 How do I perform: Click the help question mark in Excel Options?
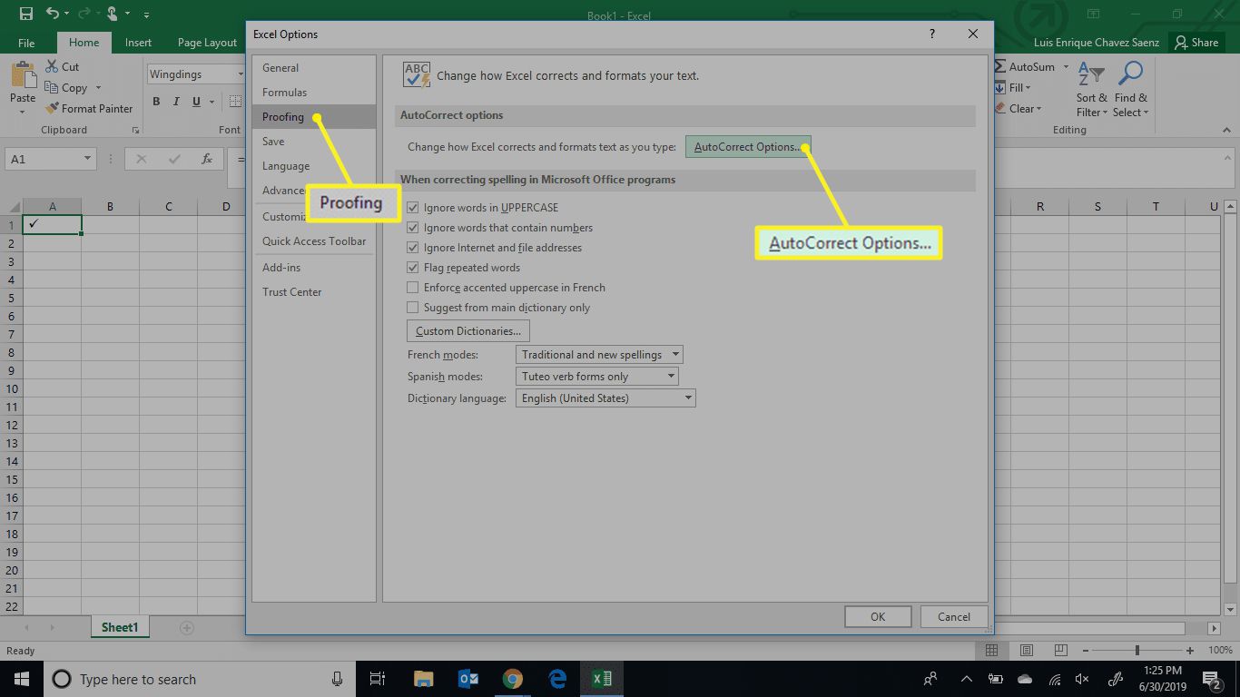coord(932,34)
